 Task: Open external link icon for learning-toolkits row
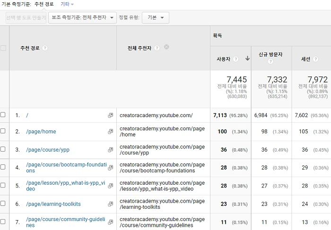pos(110,204)
